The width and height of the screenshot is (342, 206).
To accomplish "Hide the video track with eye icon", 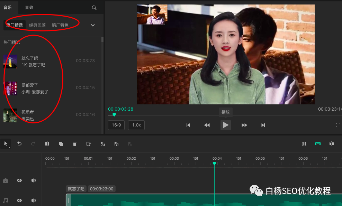I will pos(19,180).
